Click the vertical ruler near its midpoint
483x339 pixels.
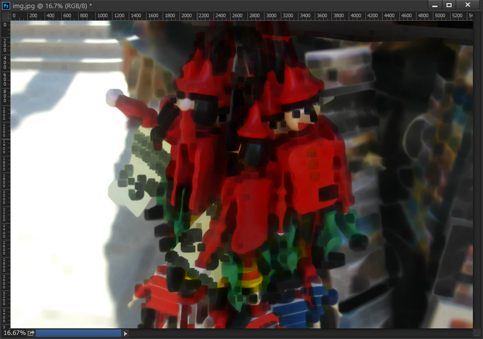pyautogui.click(x=5, y=175)
